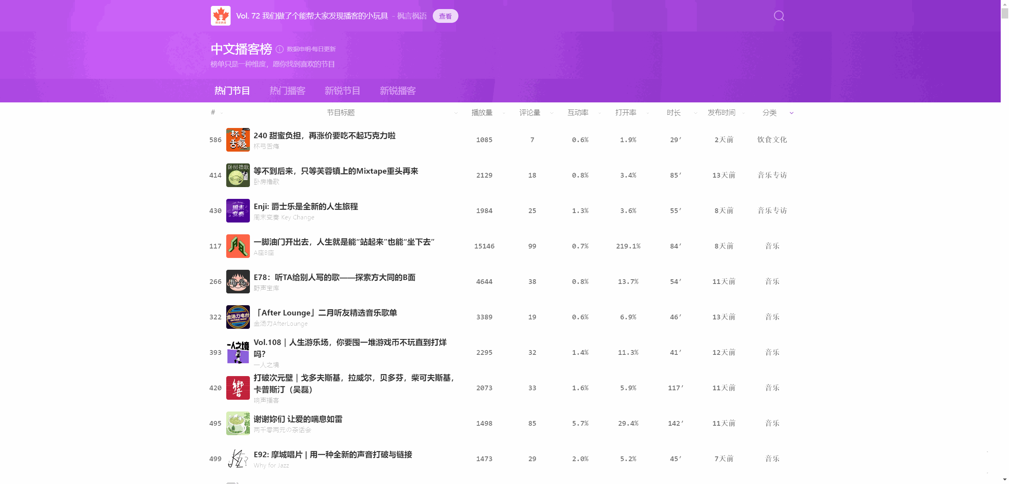Sort by 评论量 column arrow

(551, 113)
